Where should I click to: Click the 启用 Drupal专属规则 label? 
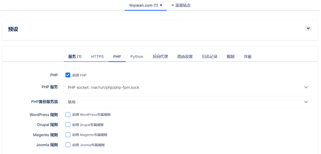coord(88,125)
